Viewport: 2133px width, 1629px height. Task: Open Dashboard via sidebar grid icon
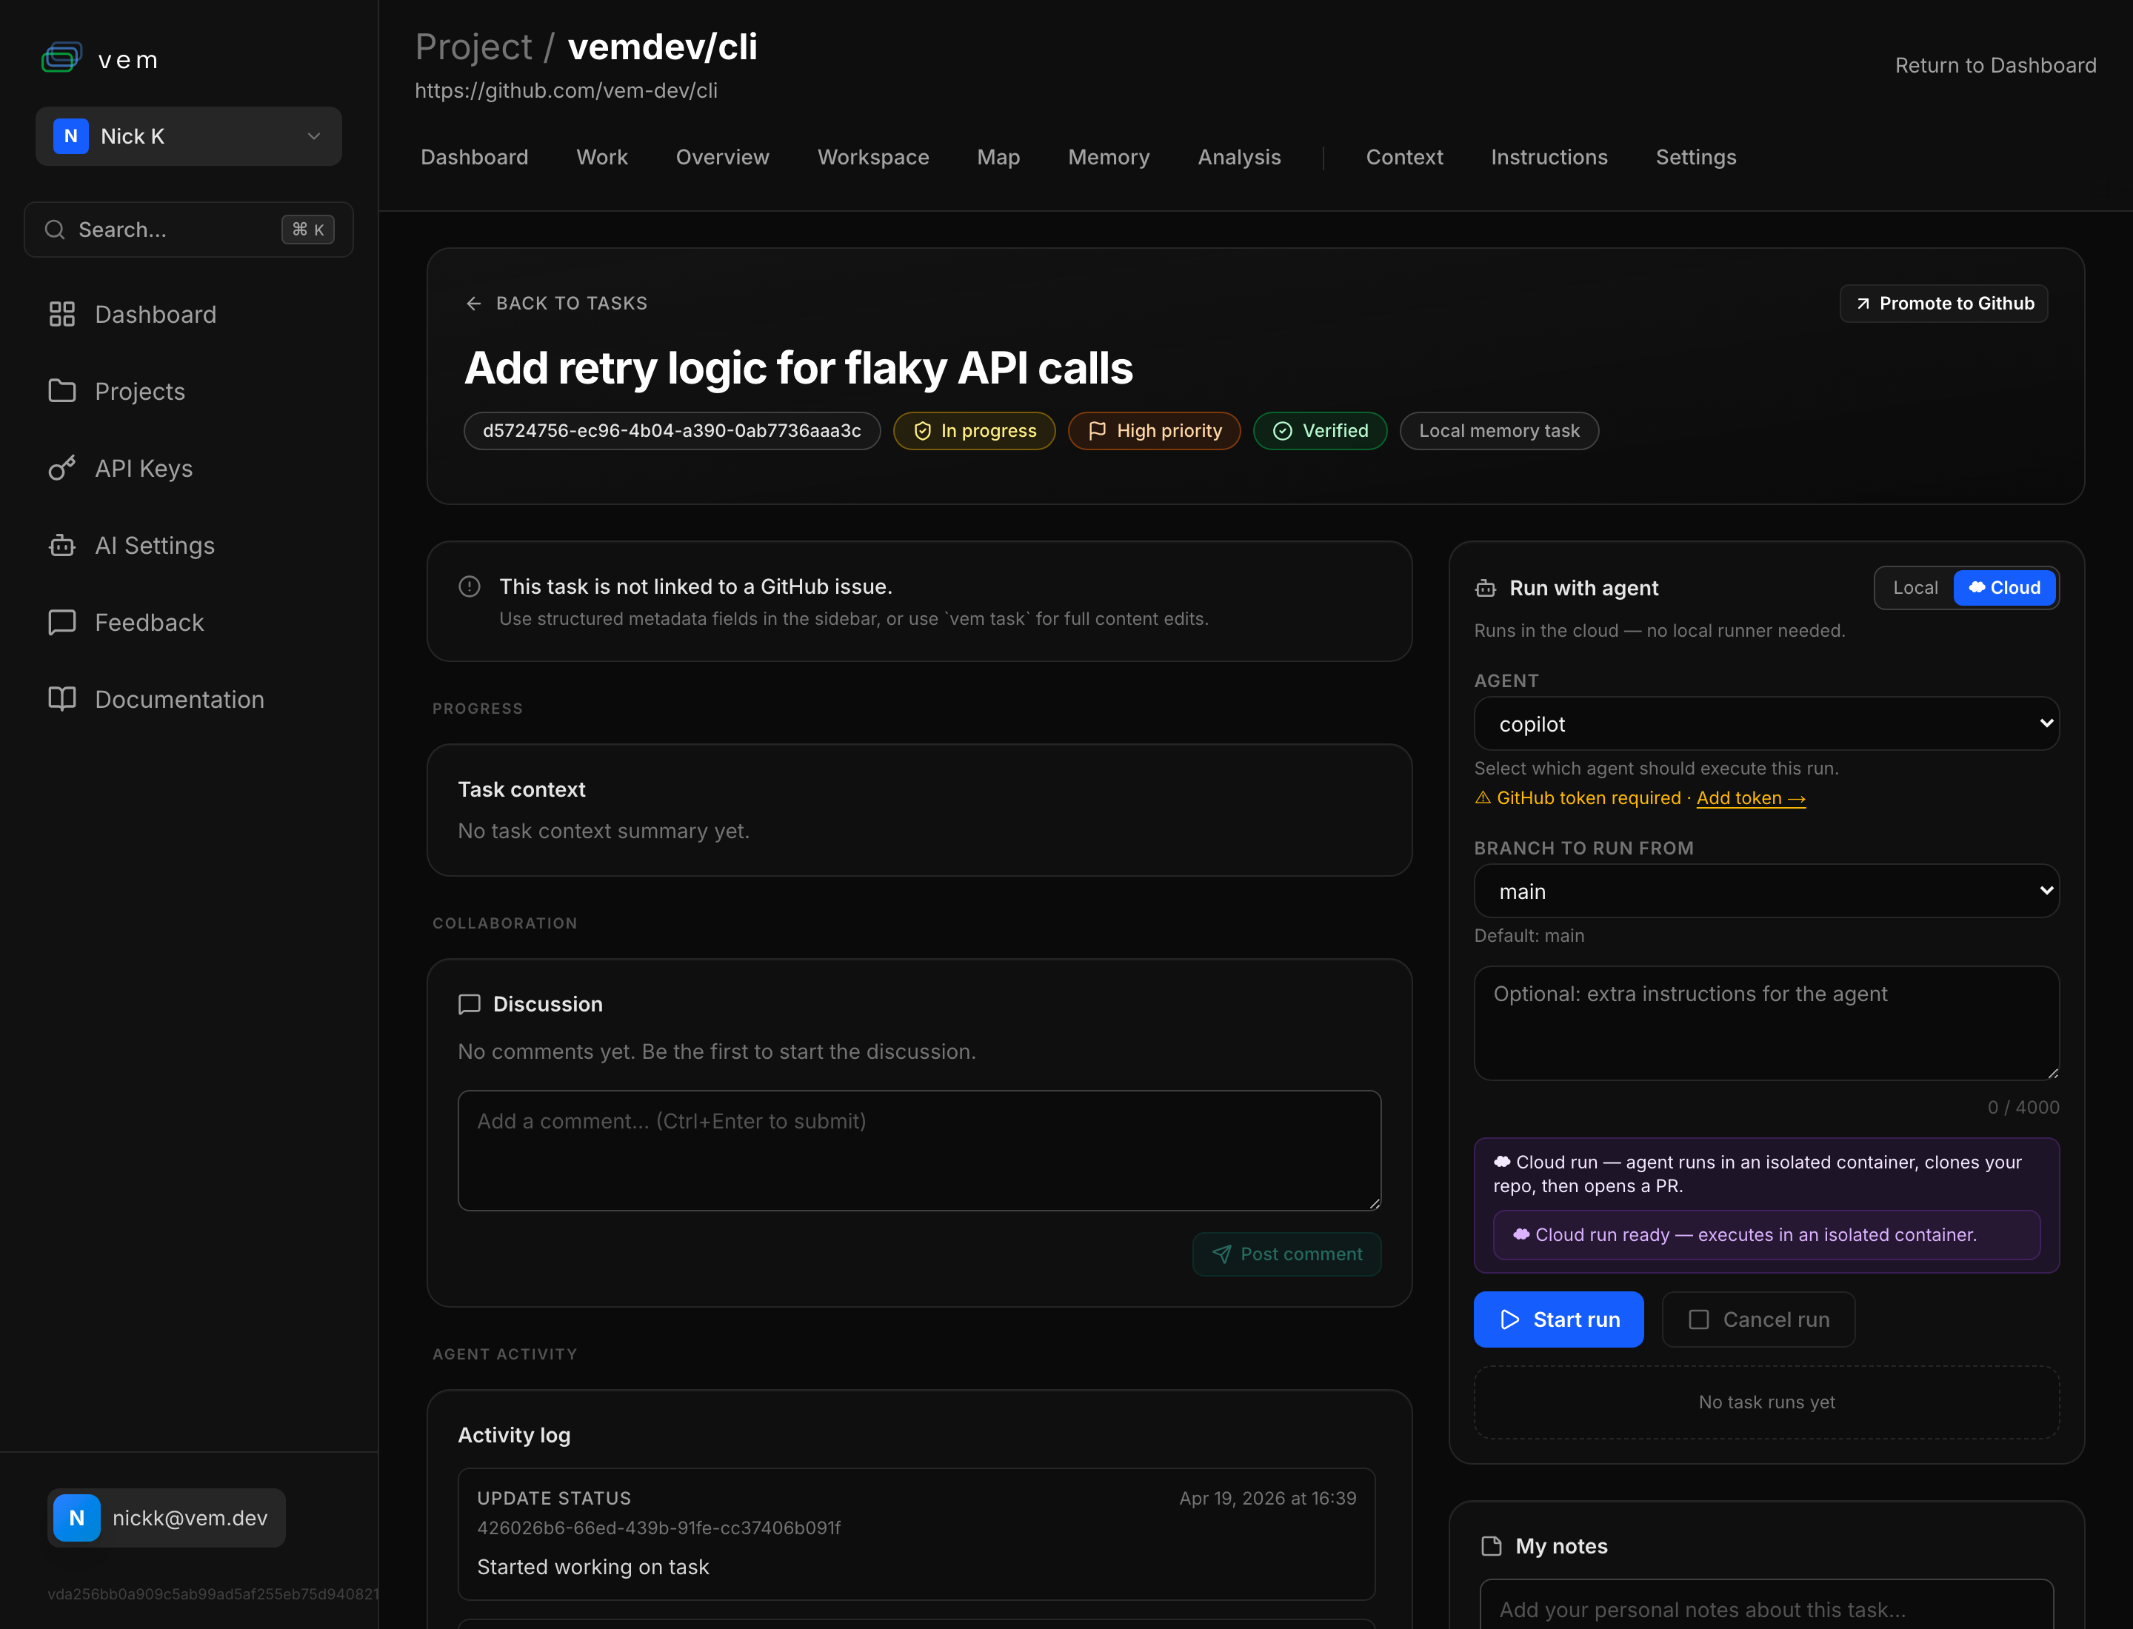pyautogui.click(x=62, y=314)
